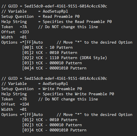Image resolution: width=137 pixels, height=136 pixels.
Task: Click the Width =01 line under Read Preamble
Action: click(x=14, y=37)
